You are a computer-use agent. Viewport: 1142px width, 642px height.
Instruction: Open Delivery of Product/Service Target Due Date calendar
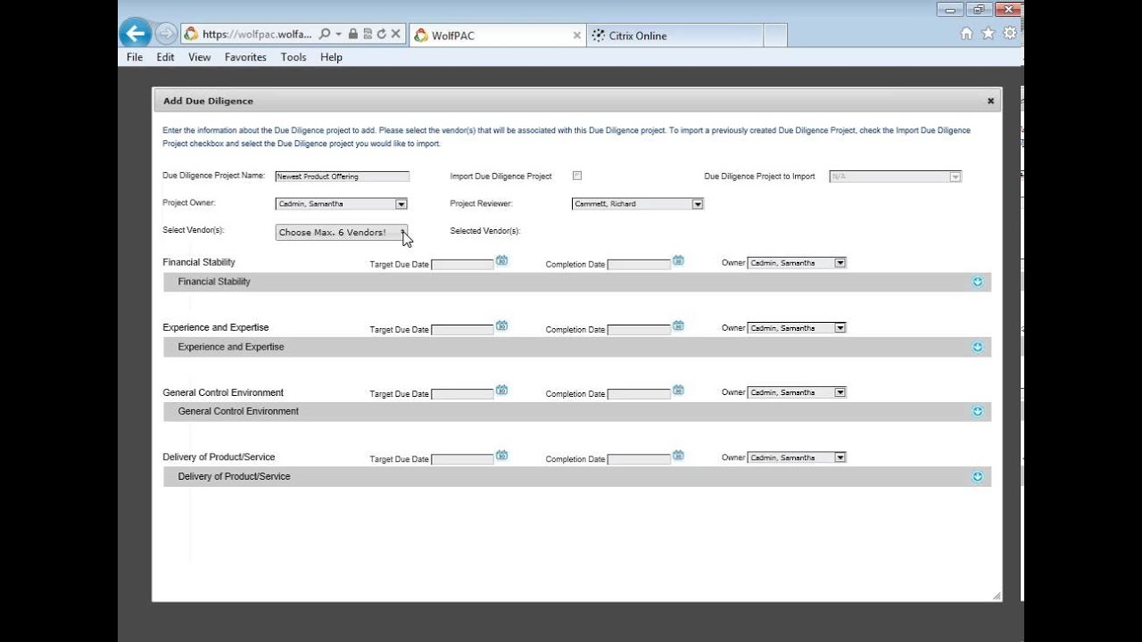click(501, 455)
